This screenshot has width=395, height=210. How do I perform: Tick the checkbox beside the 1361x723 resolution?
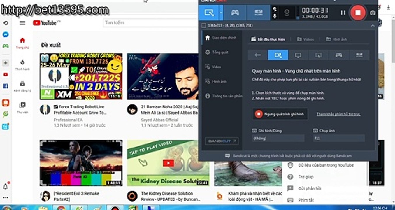pos(204,26)
